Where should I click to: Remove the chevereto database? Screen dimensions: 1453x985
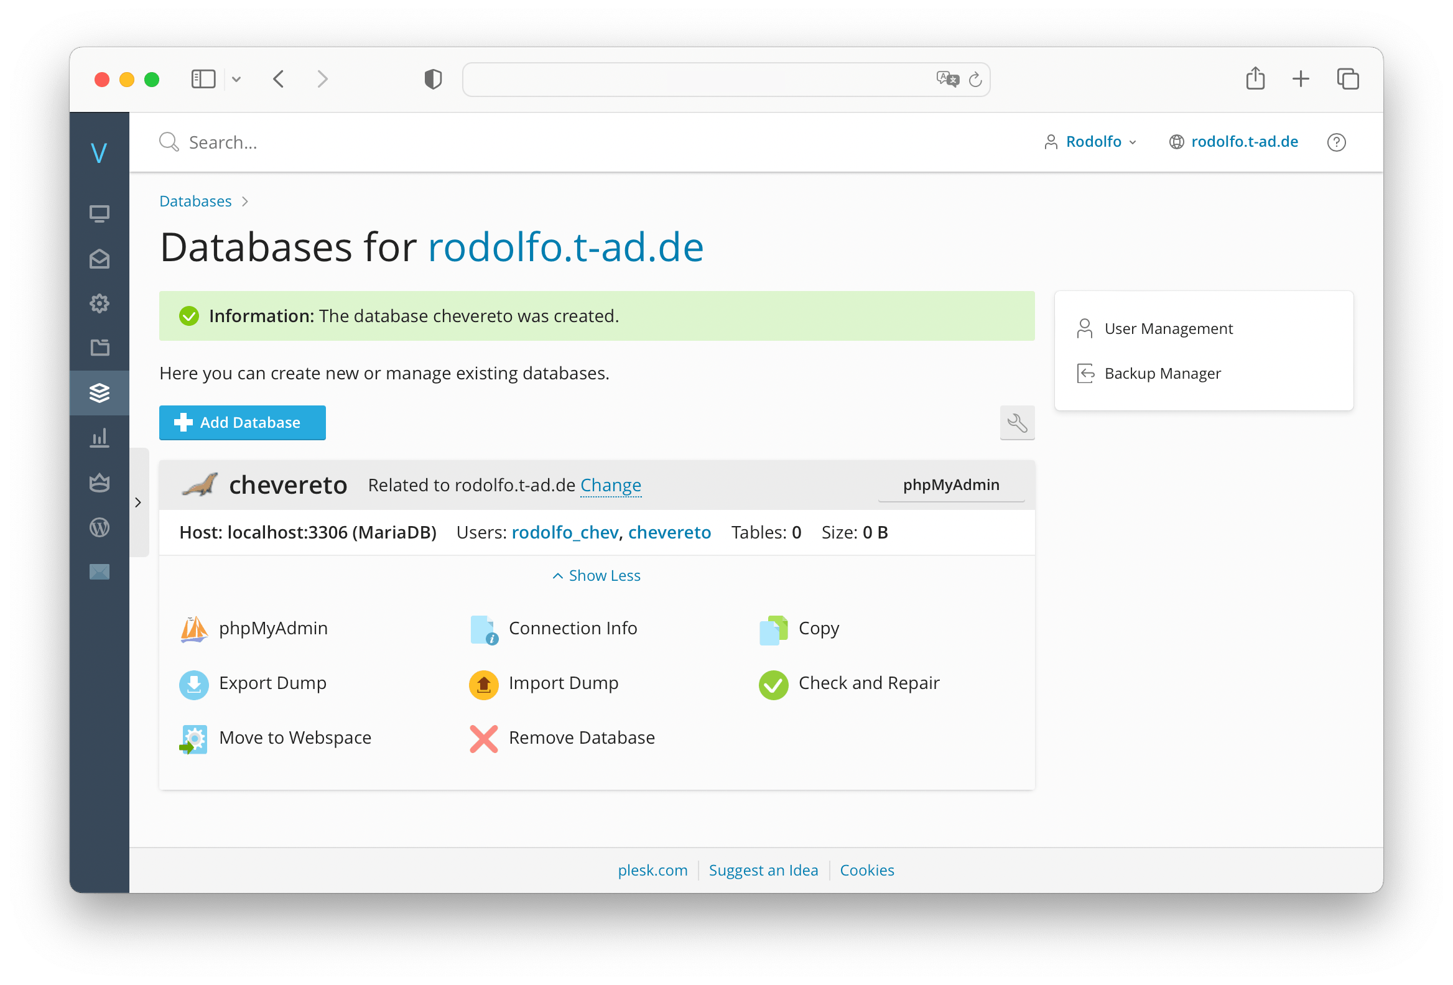[x=581, y=738]
